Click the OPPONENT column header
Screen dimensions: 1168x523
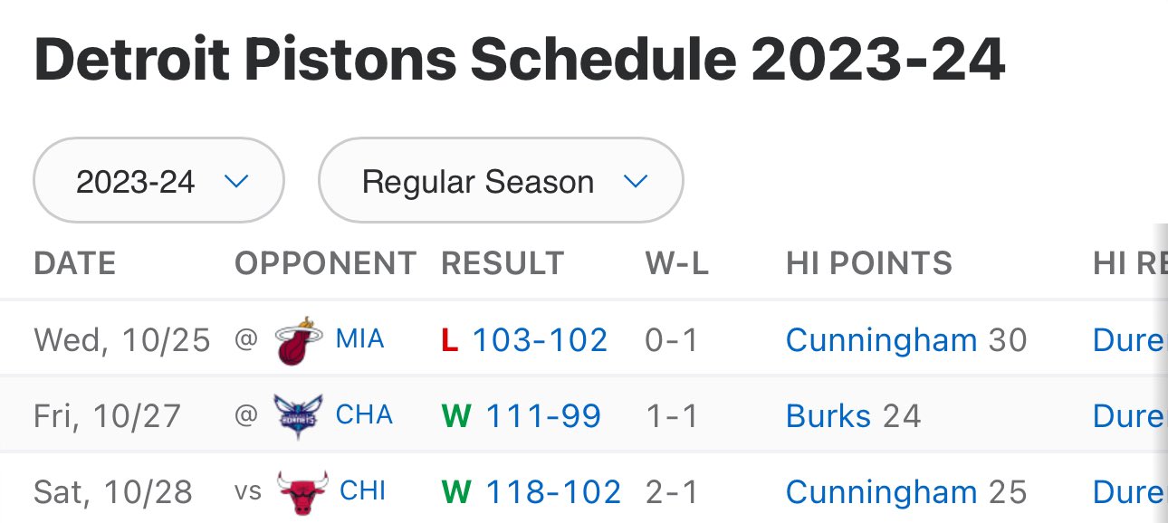(326, 263)
